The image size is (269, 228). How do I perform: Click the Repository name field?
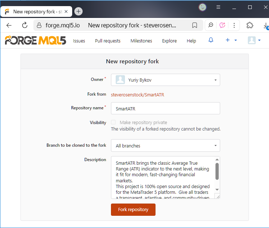[x=165, y=108]
